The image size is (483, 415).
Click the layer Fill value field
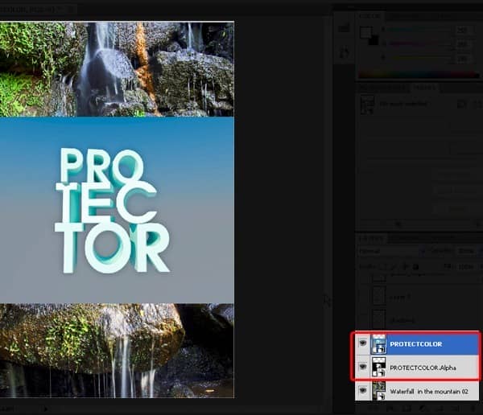pyautogui.click(x=466, y=266)
